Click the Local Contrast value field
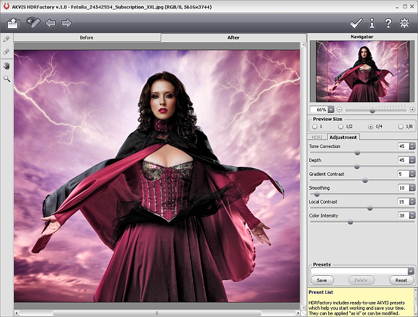This screenshot has width=418, height=317. click(x=404, y=201)
